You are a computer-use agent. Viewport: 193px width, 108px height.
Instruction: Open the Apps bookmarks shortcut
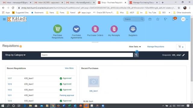(x=6, y=13)
